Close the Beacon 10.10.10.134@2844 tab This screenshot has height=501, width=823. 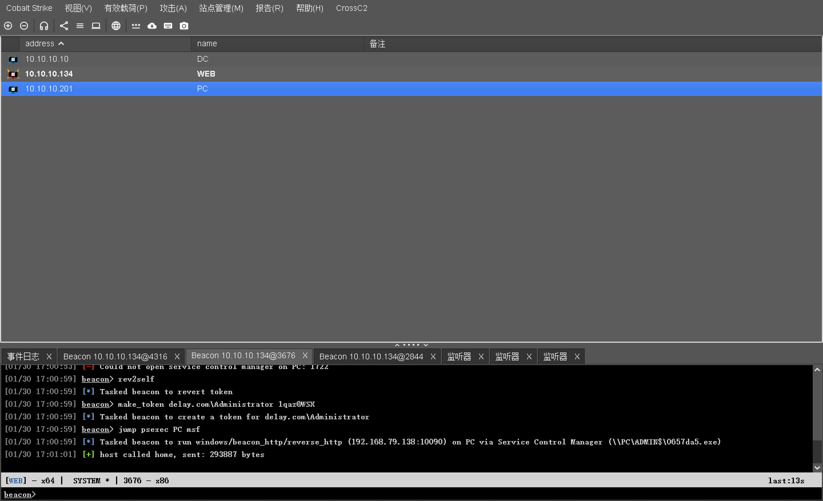tap(433, 356)
